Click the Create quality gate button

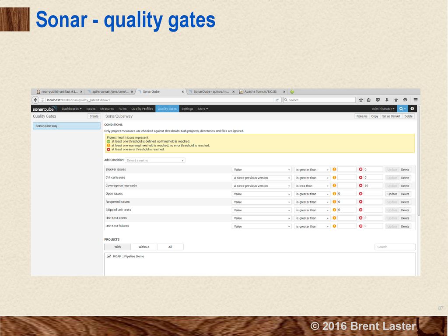pyautogui.click(x=94, y=116)
